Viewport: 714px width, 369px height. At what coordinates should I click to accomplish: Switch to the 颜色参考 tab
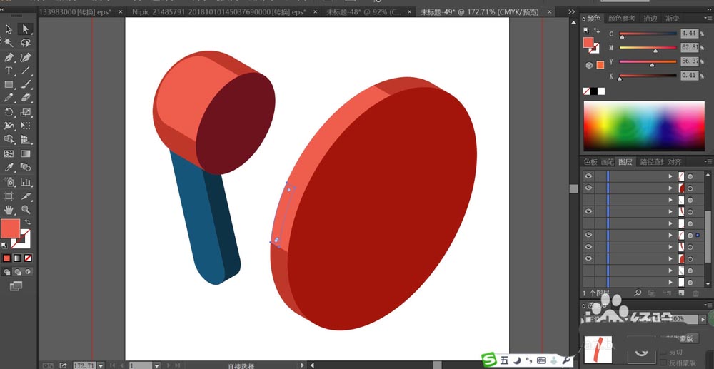(x=622, y=19)
